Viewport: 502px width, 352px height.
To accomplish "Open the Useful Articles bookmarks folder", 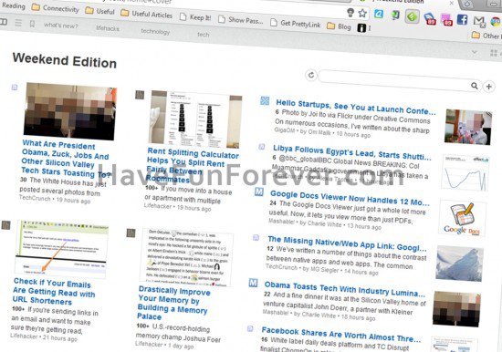I will point(147,14).
